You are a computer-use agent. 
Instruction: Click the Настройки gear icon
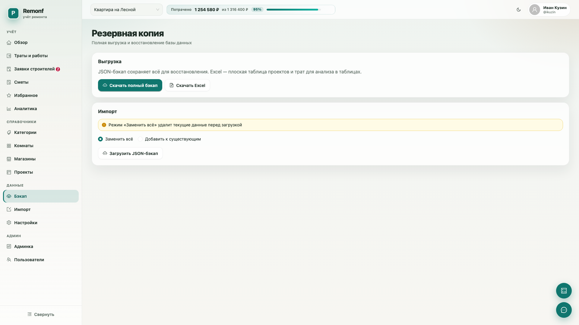[x=9, y=223]
